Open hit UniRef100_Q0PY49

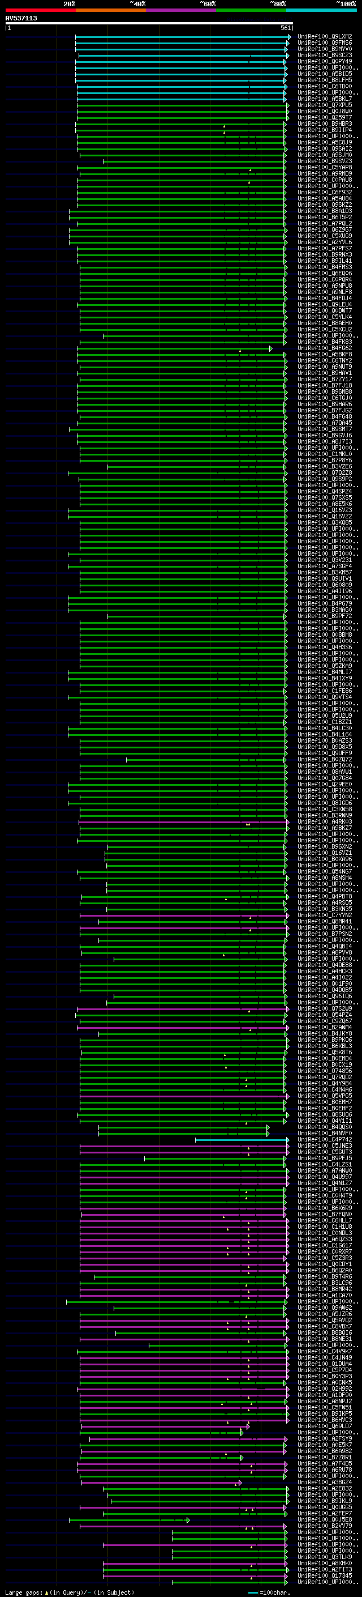pos(325,61)
